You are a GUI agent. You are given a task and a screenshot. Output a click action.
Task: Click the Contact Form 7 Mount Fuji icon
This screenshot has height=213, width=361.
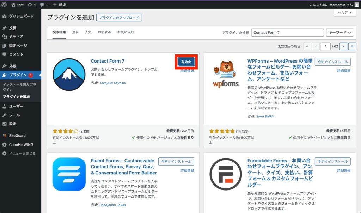(x=69, y=75)
